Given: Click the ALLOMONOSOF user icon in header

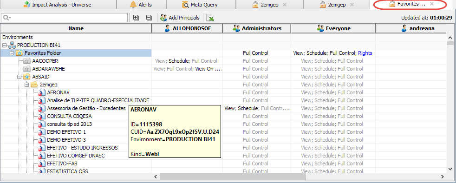Looking at the screenshot, I should pos(167,28).
